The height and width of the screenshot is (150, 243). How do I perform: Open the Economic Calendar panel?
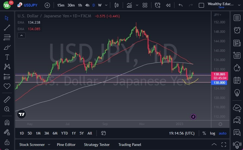pos(237,80)
